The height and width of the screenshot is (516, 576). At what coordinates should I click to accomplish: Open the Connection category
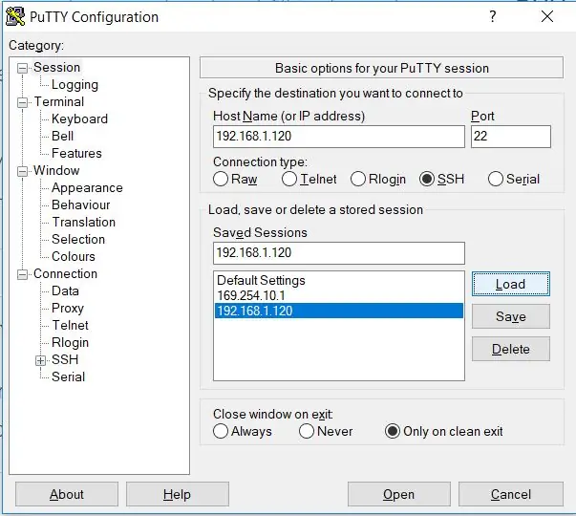65,274
